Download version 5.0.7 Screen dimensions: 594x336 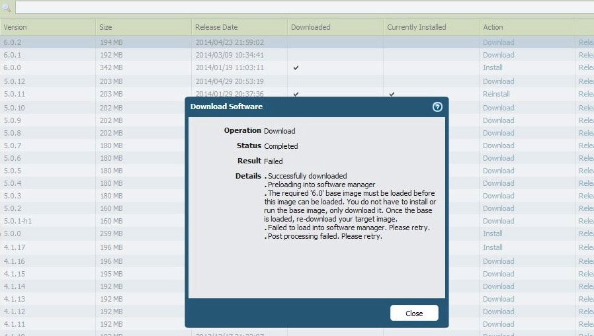(499, 146)
